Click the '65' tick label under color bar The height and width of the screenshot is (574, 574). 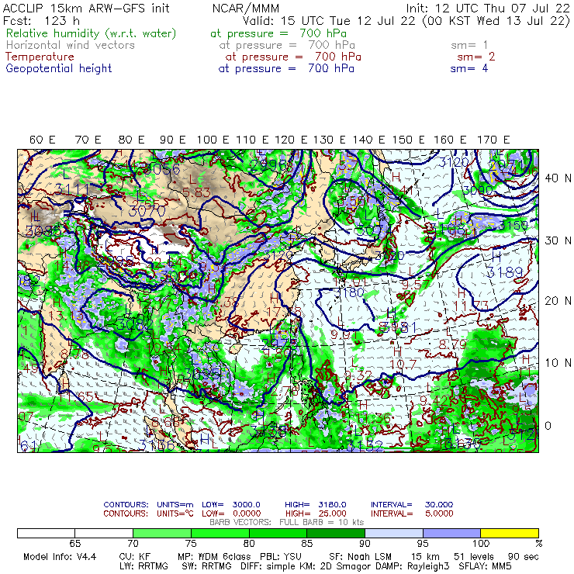tap(75, 543)
